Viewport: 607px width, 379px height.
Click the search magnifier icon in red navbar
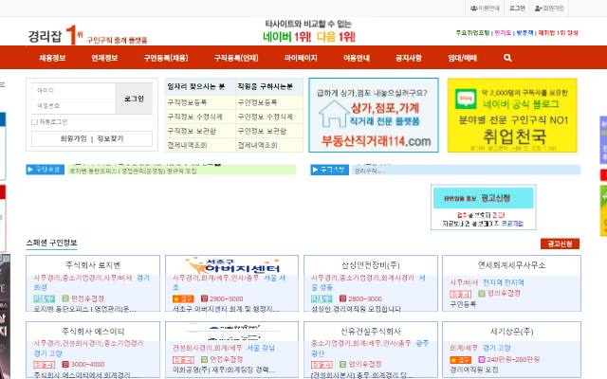[507, 58]
